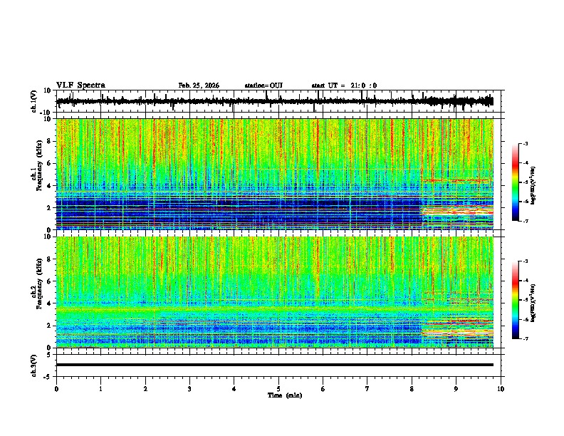Click the "station=OUI" header label

(263, 85)
